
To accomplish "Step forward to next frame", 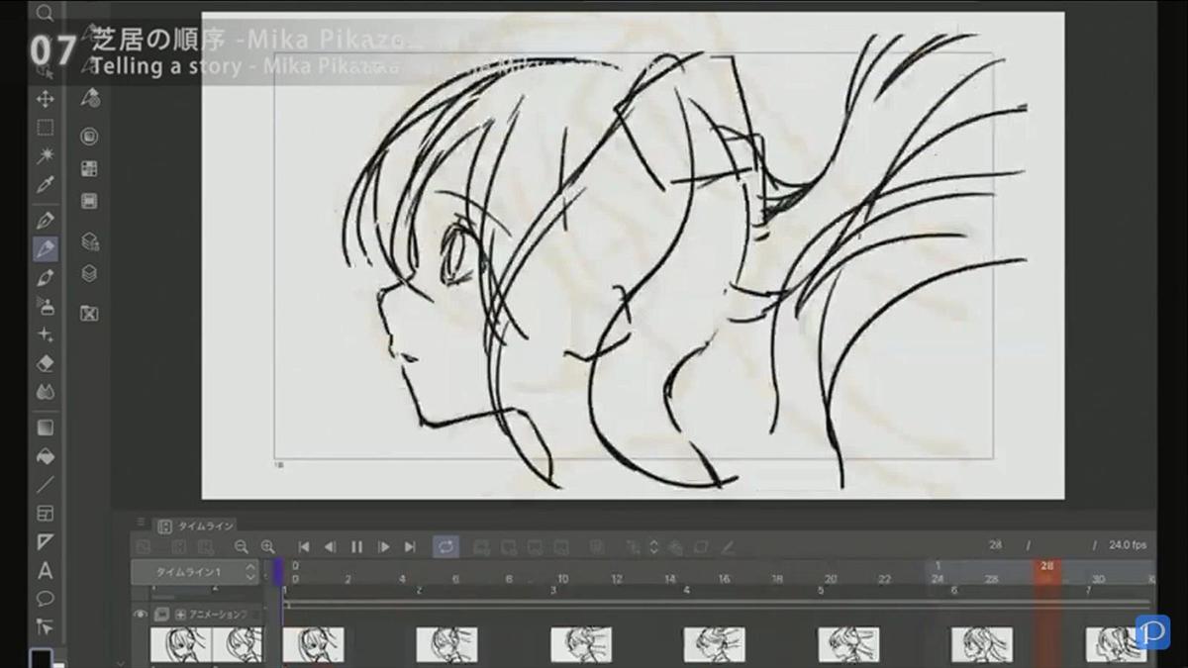I will (x=383, y=546).
